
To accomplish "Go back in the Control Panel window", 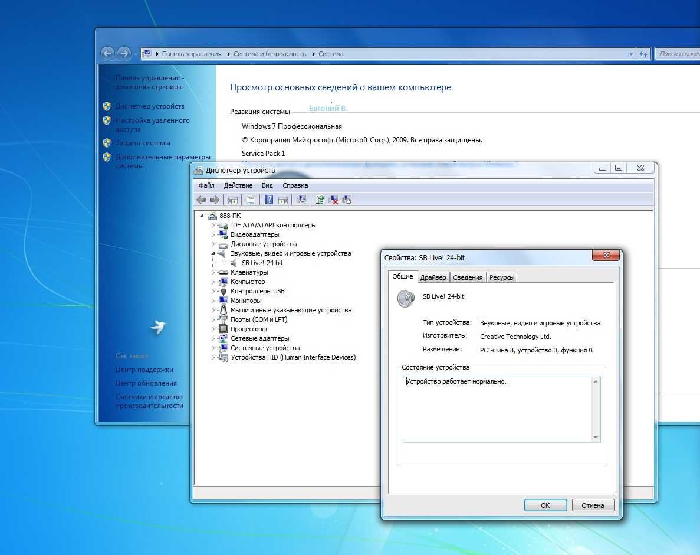I will 107,54.
